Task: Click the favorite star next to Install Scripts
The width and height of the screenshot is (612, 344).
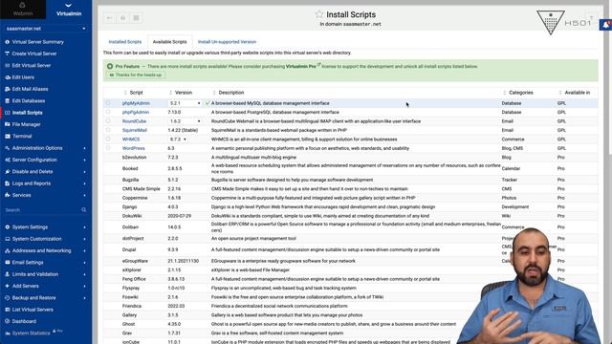Action: coord(318,14)
